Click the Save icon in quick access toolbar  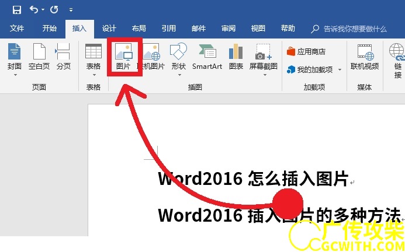point(17,10)
